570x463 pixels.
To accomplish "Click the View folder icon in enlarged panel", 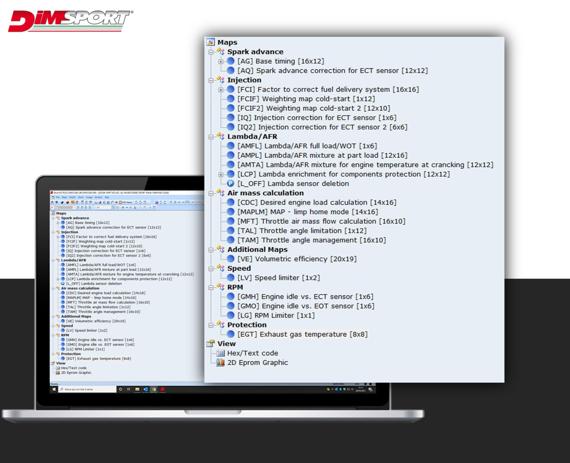I will 211,344.
